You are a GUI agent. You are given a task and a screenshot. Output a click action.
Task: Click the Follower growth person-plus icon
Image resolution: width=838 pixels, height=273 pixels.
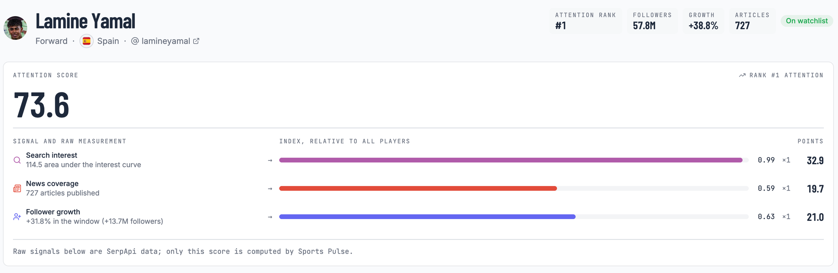[x=17, y=217]
